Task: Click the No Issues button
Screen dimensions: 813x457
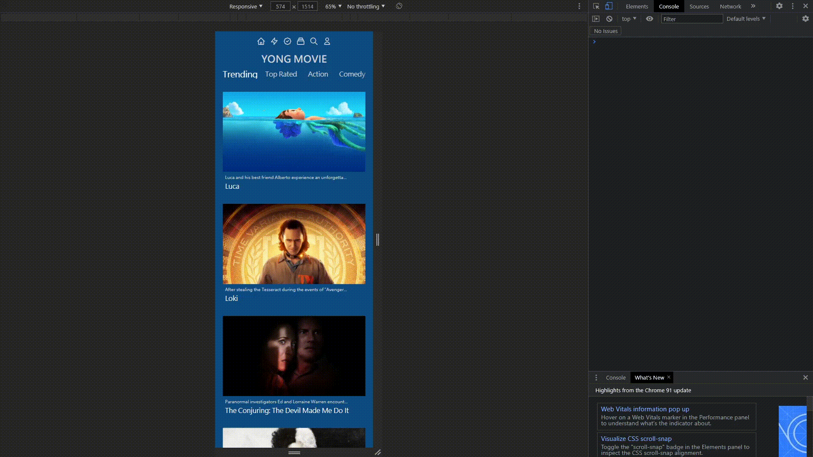Action: coord(606,31)
